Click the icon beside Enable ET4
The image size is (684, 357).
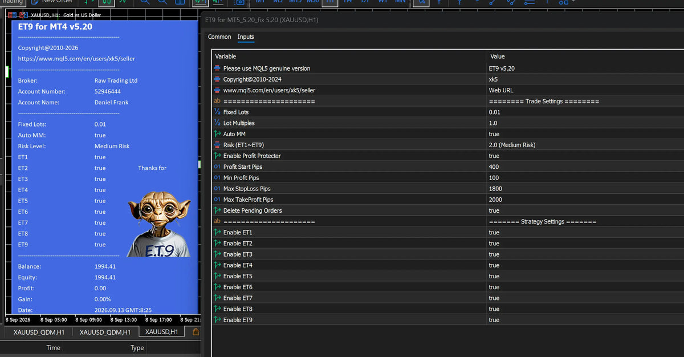[217, 265]
